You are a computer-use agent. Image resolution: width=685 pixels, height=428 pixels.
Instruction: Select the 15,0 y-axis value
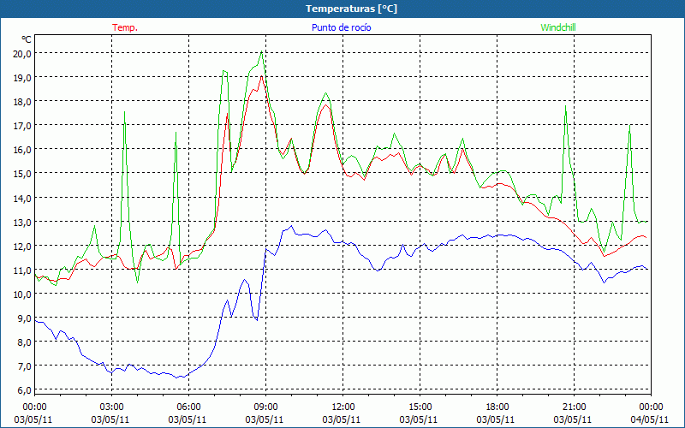point(22,174)
